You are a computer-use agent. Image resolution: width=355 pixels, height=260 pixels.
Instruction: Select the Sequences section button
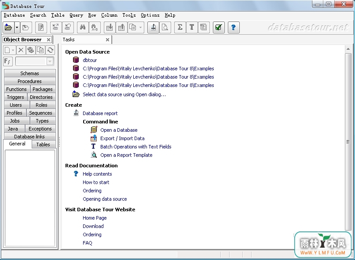pyautogui.click(x=41, y=113)
